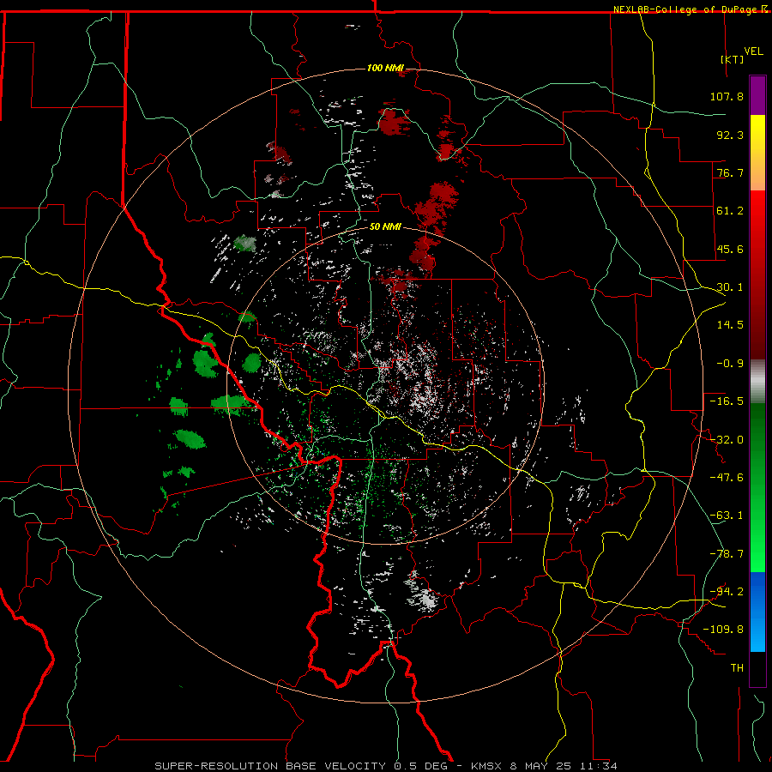The width and height of the screenshot is (772, 772).
Task: Click the -0.9 scale value
Action: coord(730,364)
